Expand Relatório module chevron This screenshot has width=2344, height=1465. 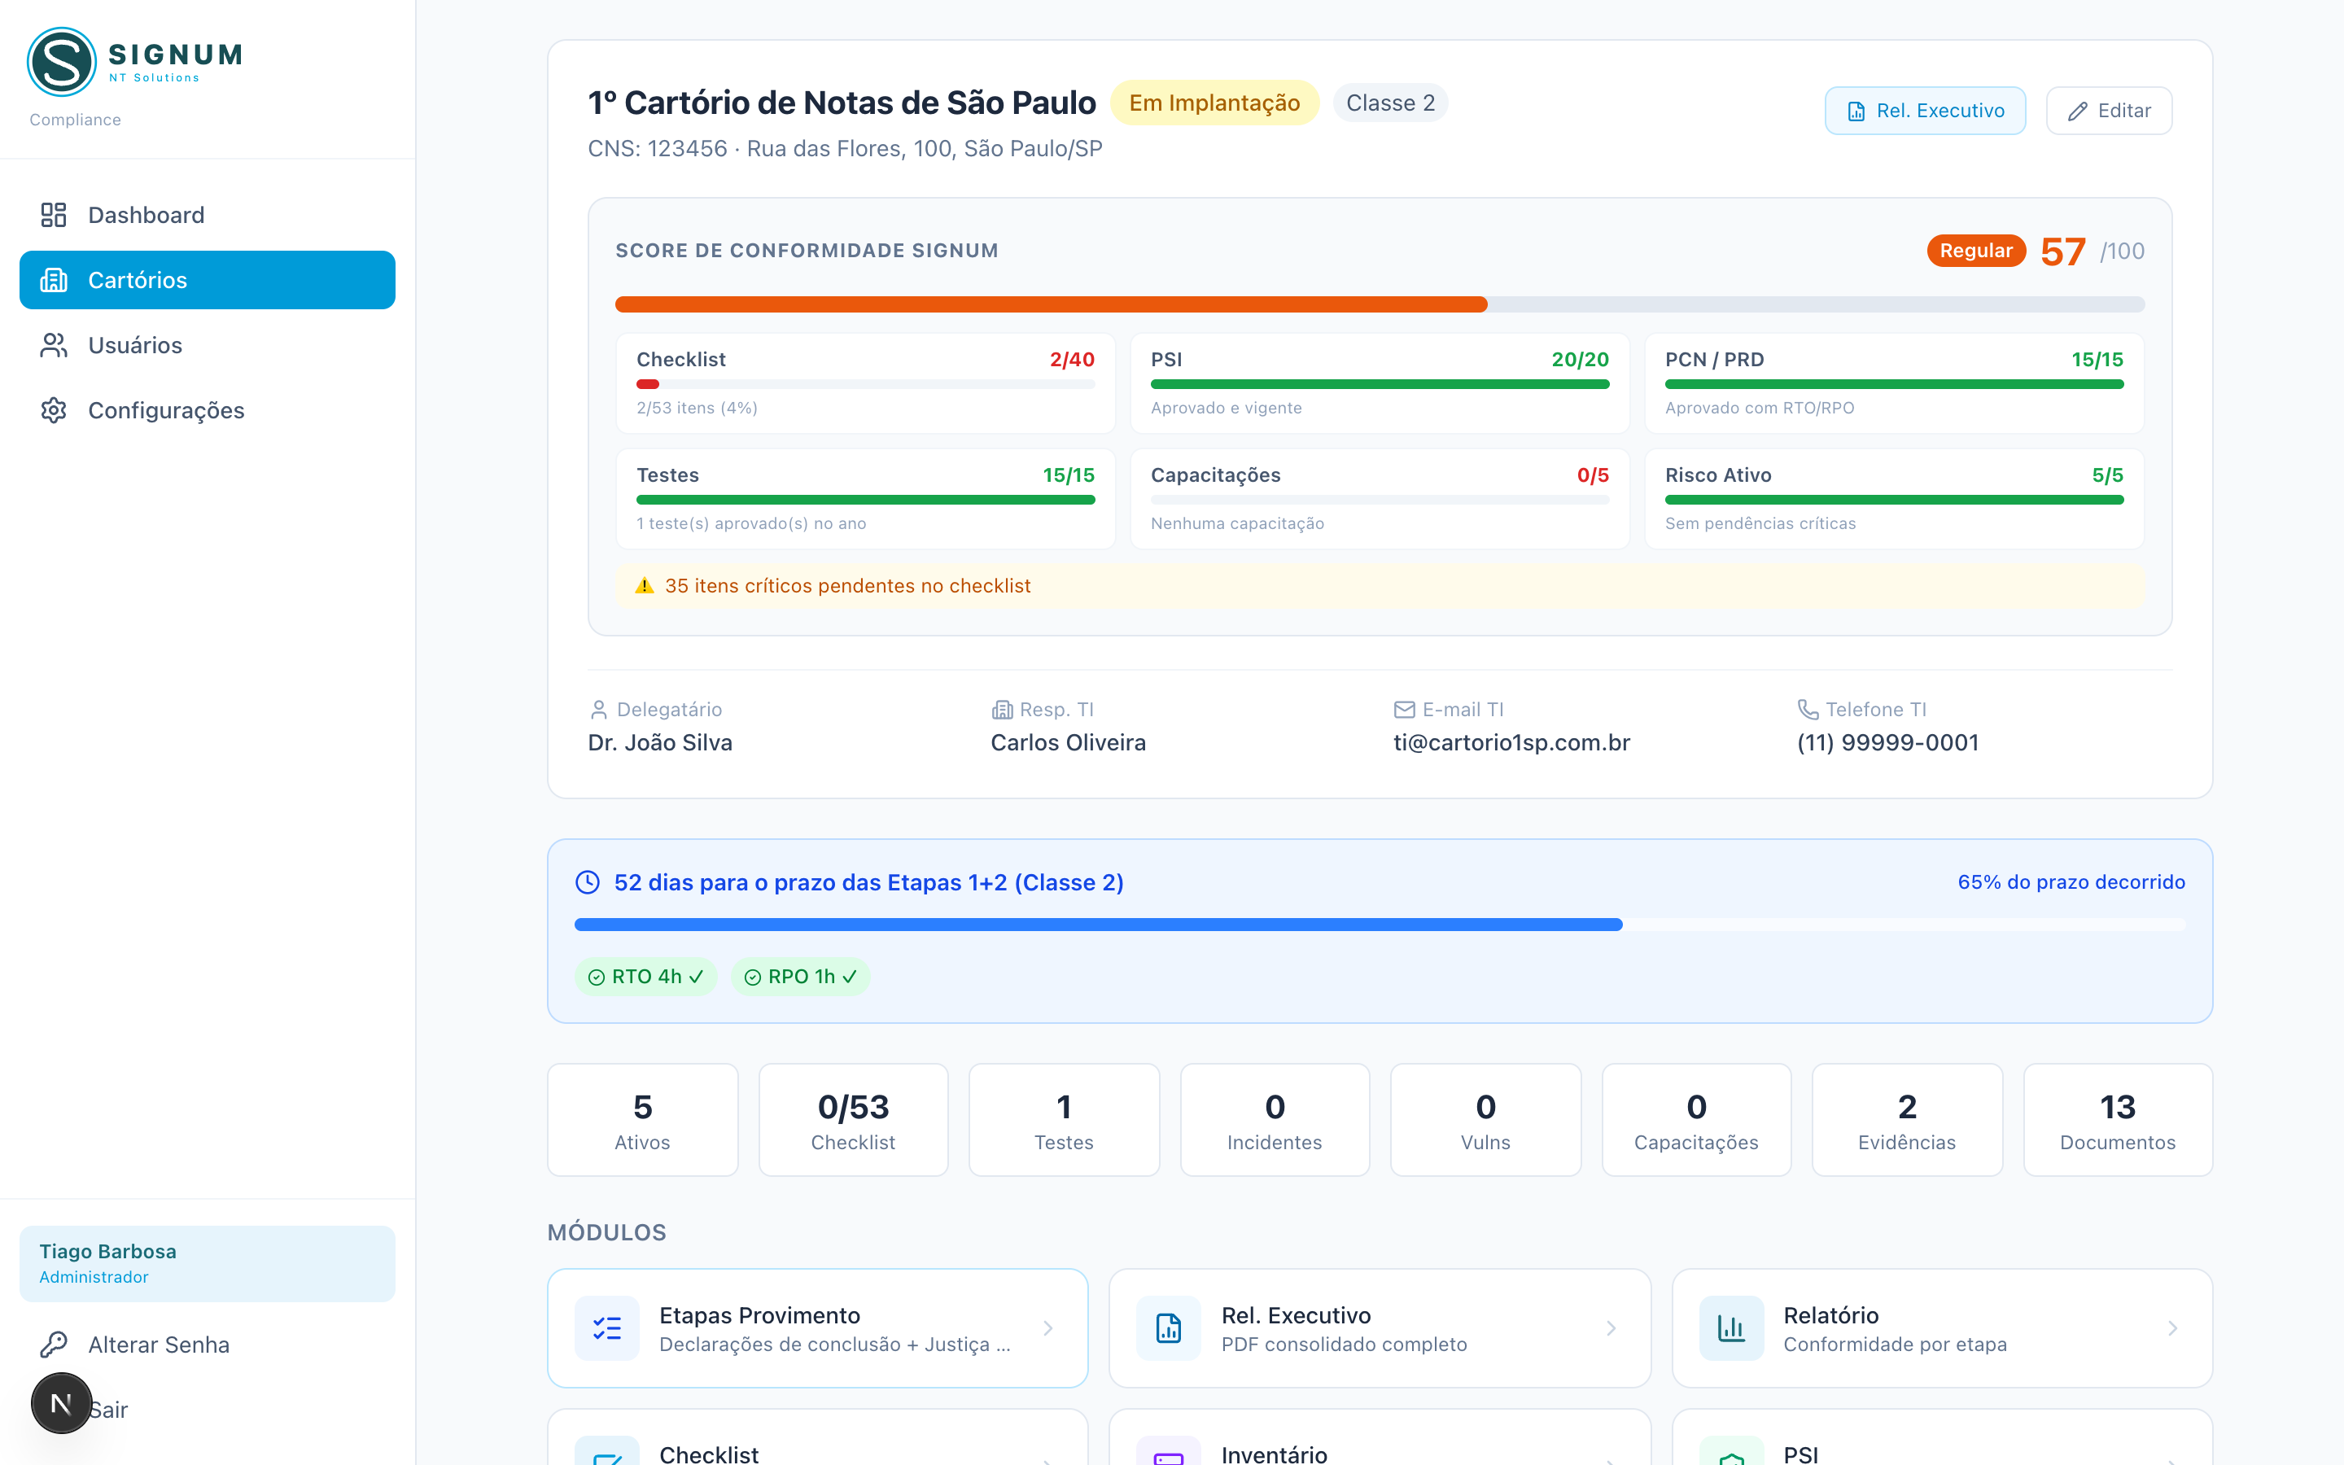click(2172, 1328)
